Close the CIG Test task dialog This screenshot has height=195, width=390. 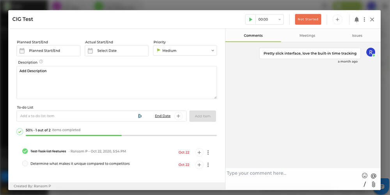click(x=372, y=19)
